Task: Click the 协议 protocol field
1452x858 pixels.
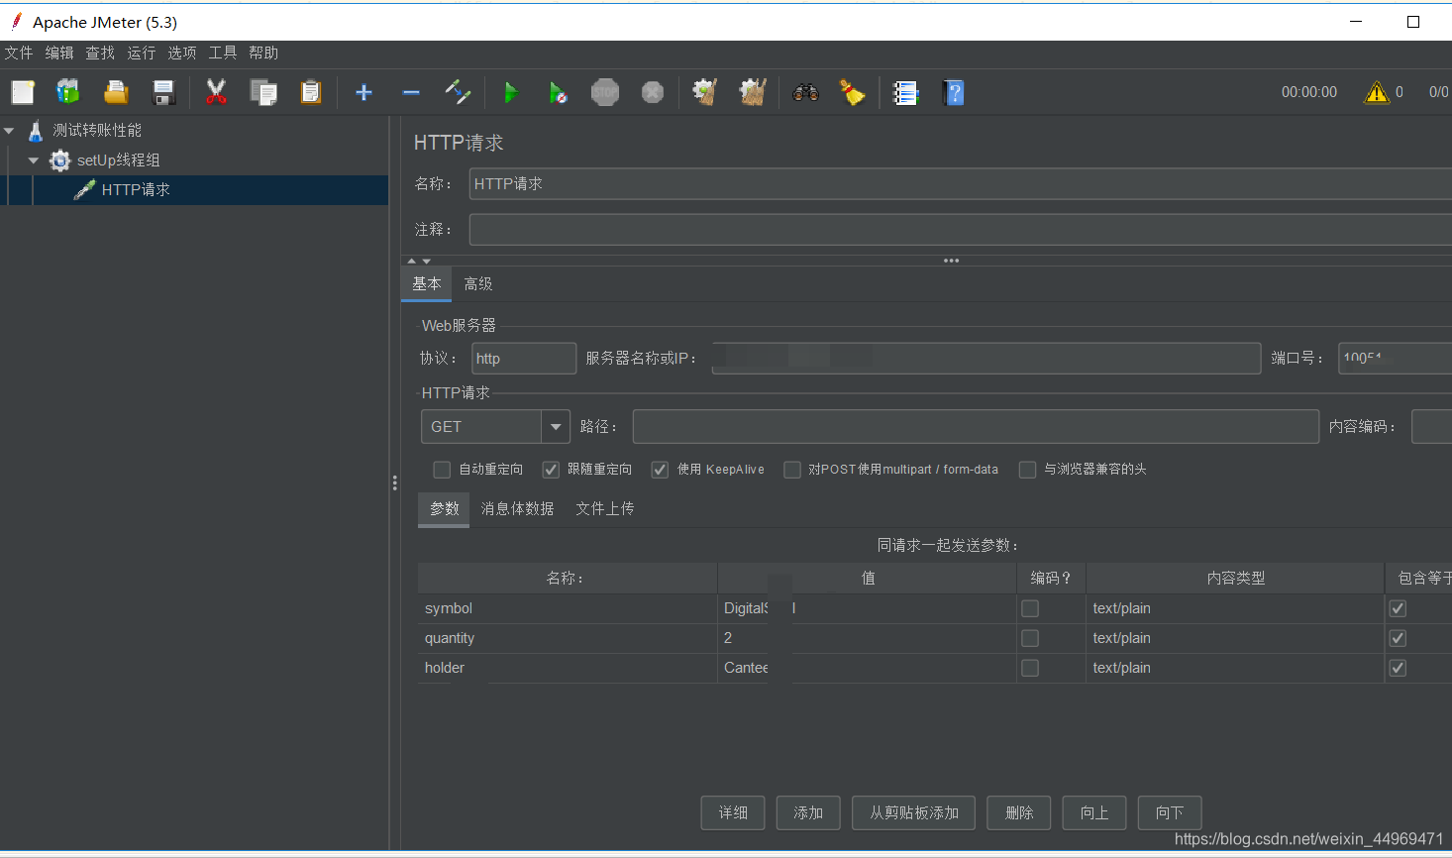Action: (x=524, y=358)
